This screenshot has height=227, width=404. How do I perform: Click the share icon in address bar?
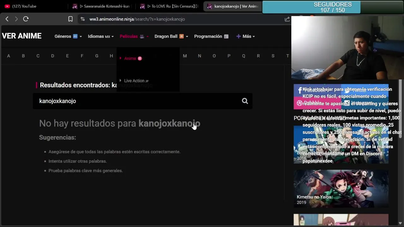287,19
